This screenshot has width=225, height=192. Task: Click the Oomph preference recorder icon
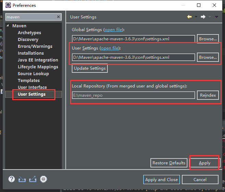43,179
